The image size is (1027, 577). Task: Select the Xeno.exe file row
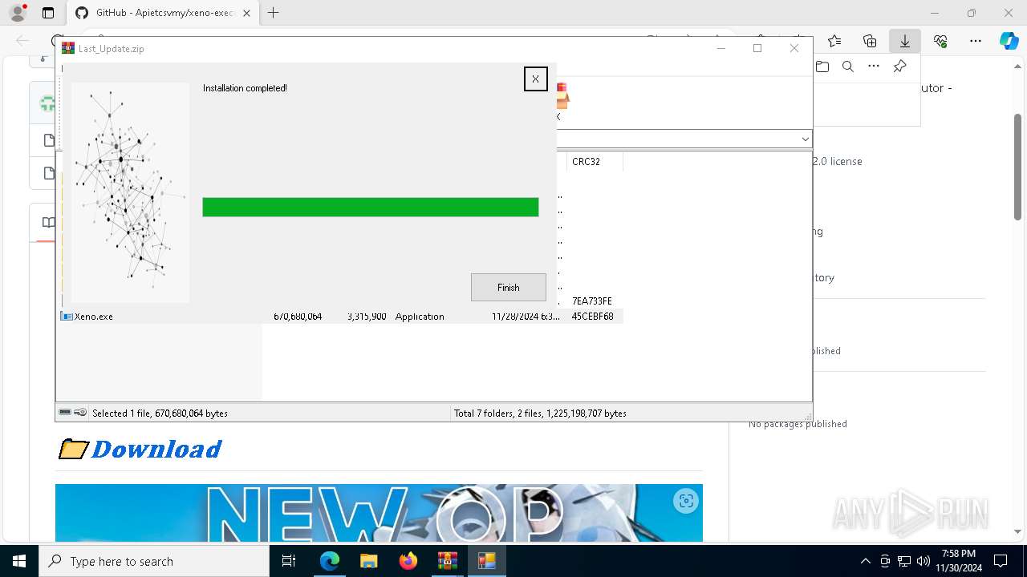tap(341, 317)
